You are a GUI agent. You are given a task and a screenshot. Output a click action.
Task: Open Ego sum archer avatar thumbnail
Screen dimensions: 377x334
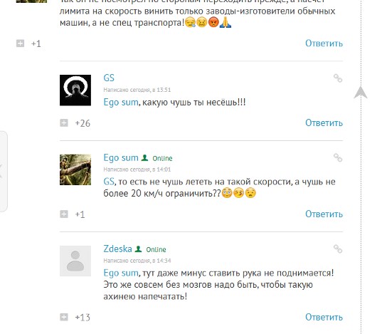tap(75, 169)
